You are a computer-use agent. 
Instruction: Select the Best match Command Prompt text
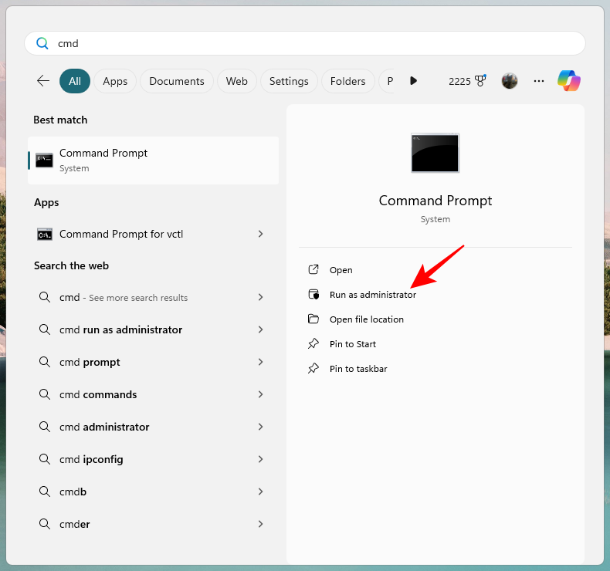pyautogui.click(x=103, y=153)
